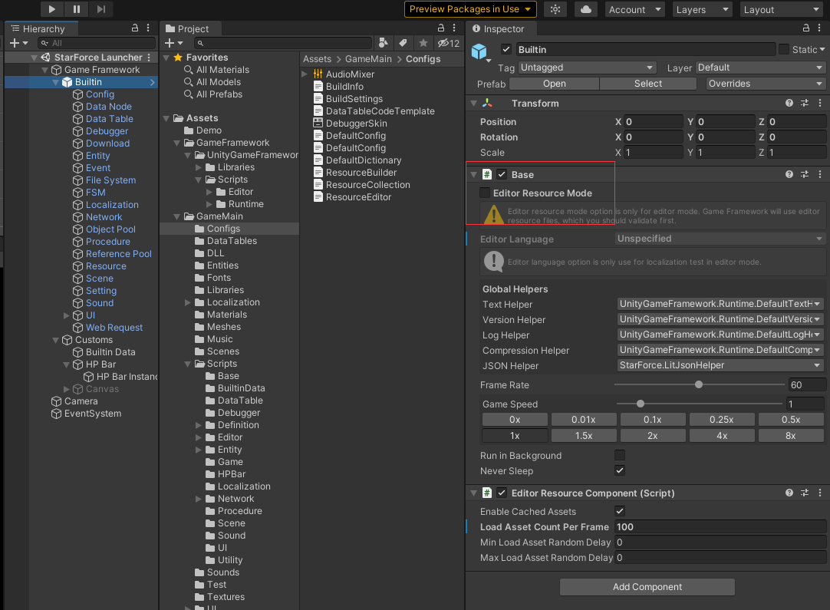Click the prefab Select button
This screenshot has width=830, height=610.
pos(648,84)
